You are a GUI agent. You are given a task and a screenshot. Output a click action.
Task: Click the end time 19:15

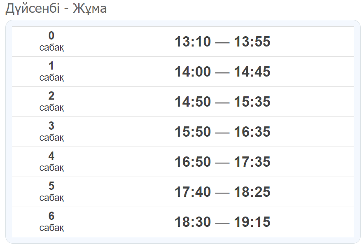252,222
